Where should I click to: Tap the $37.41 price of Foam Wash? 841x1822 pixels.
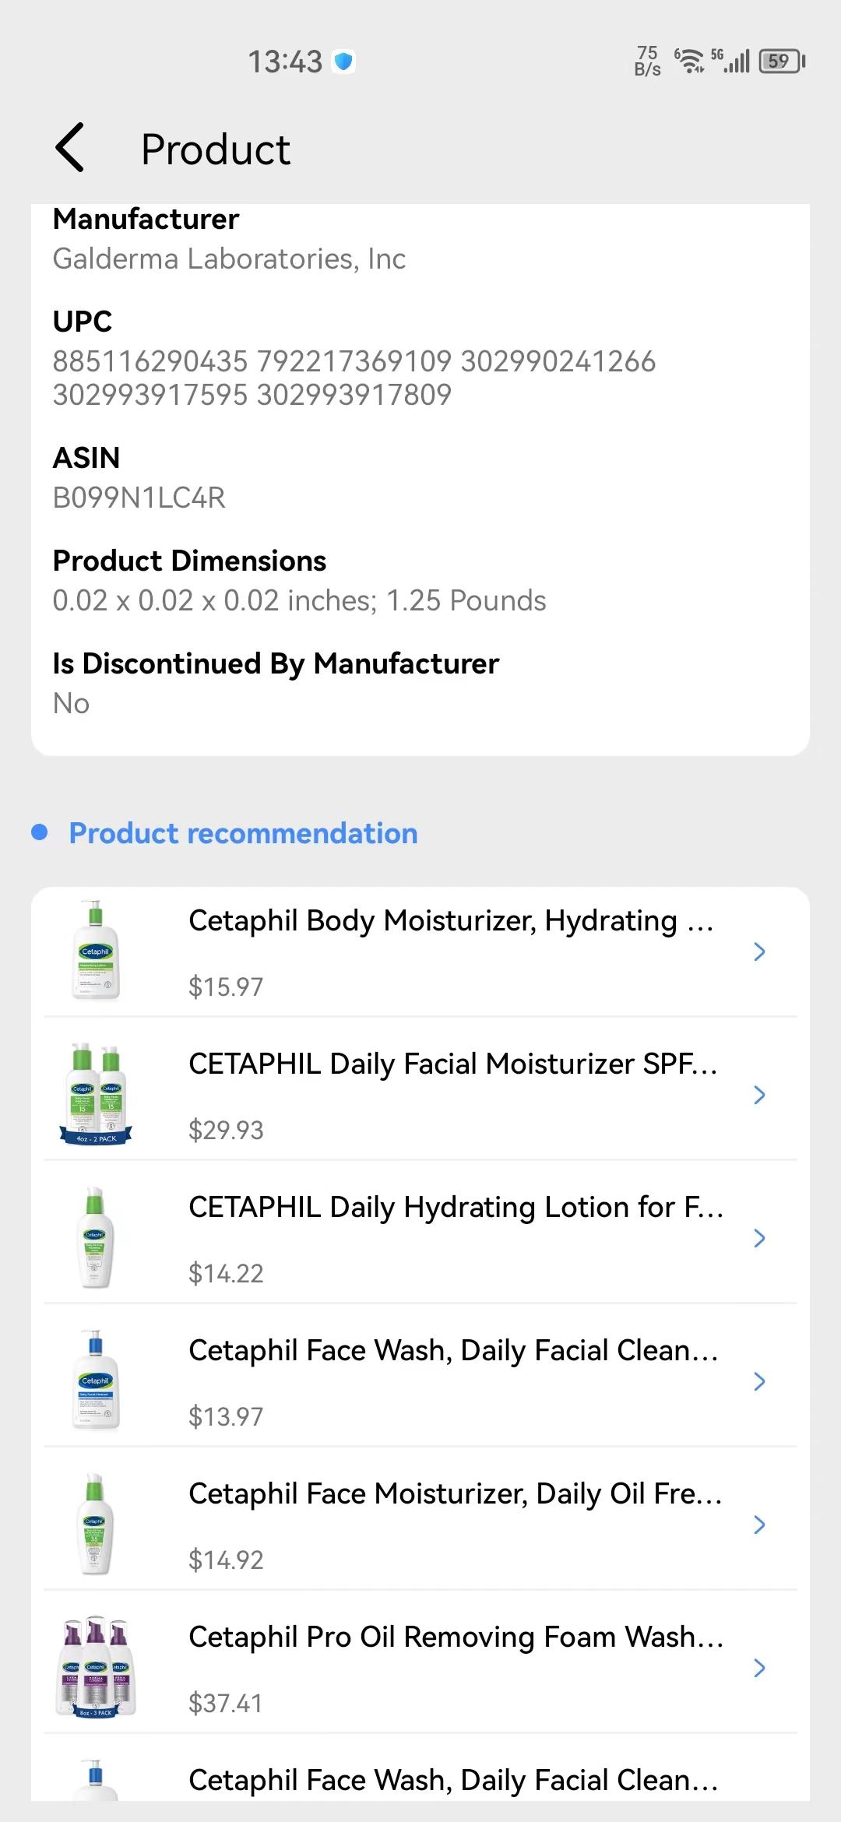click(x=226, y=1703)
